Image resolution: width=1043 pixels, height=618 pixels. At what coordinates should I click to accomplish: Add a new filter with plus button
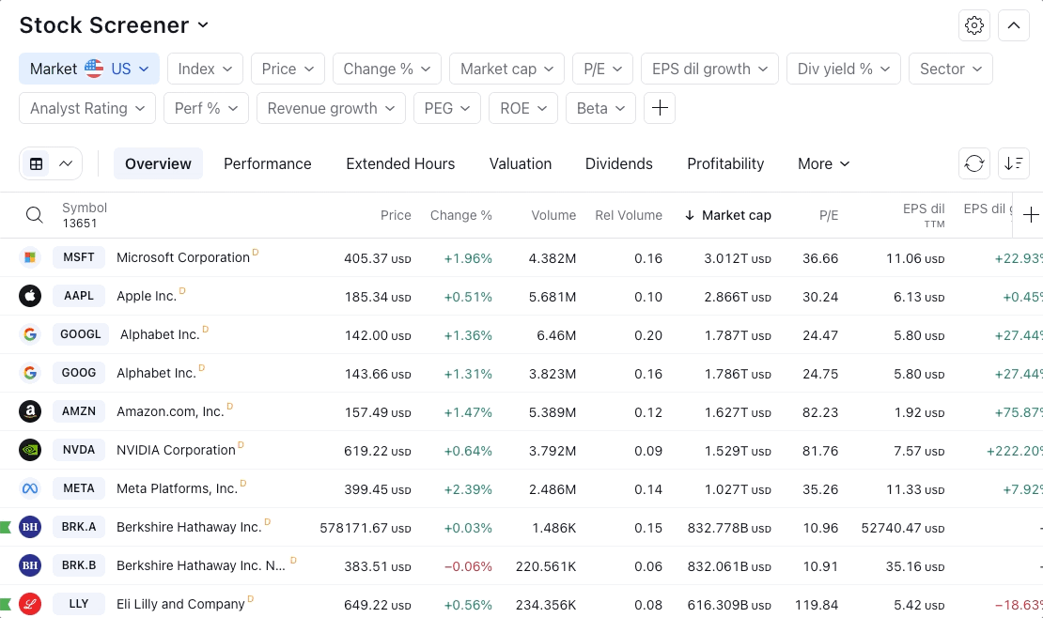(x=660, y=108)
